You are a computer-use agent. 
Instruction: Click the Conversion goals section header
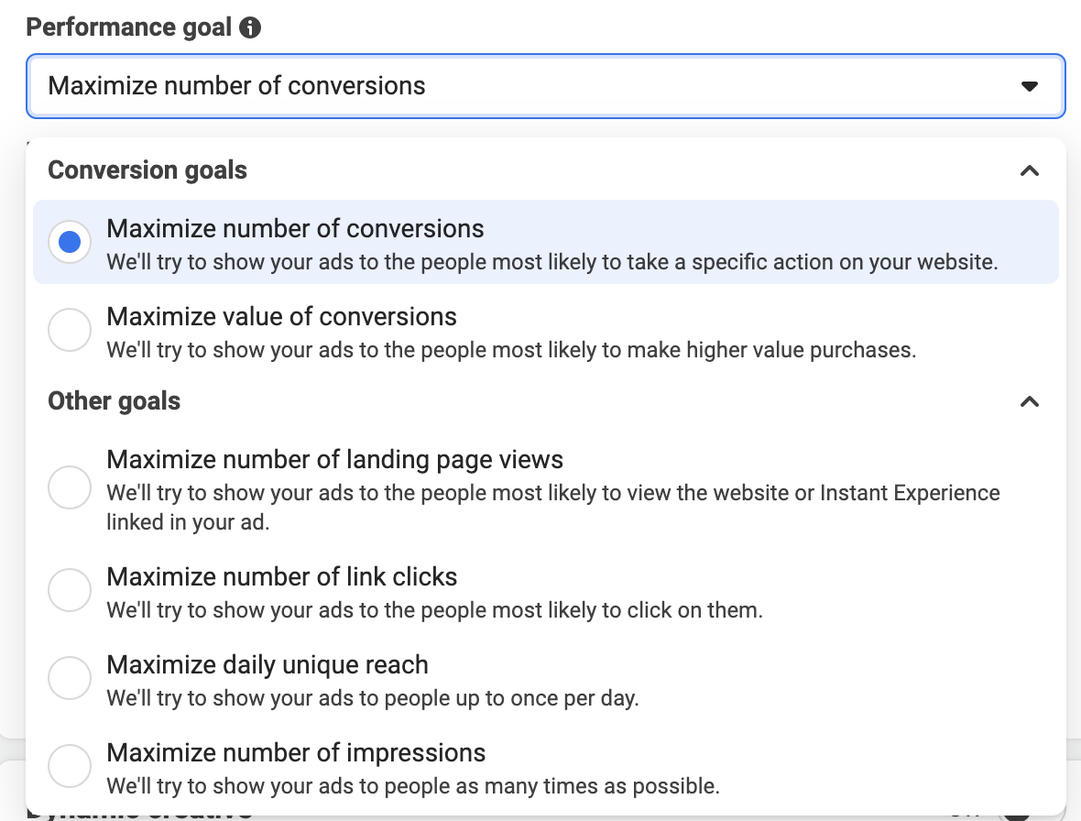(x=147, y=170)
